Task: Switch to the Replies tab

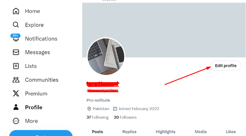Action: pos(129,132)
